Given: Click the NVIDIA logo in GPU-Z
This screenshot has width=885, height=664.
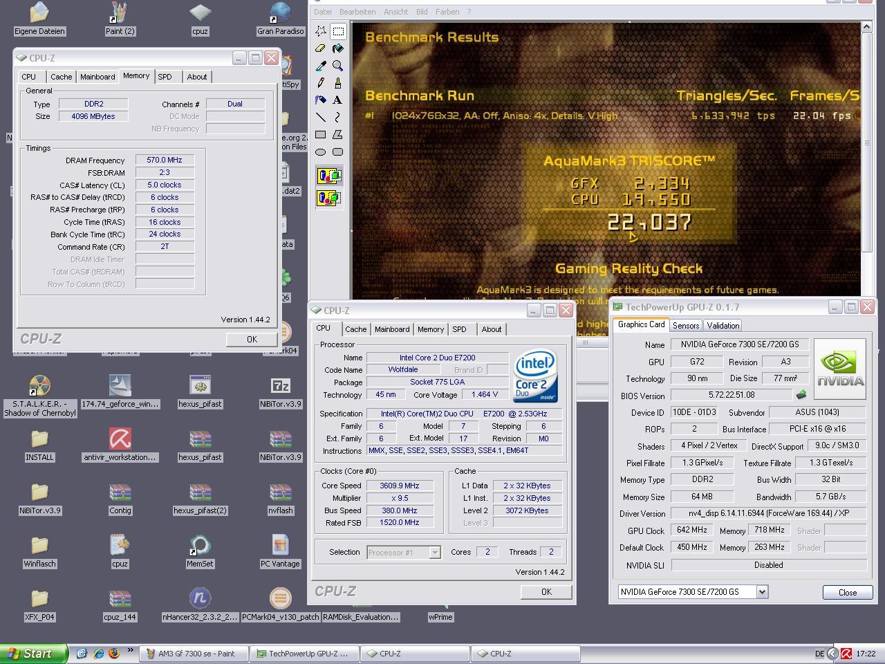Looking at the screenshot, I should tap(840, 368).
